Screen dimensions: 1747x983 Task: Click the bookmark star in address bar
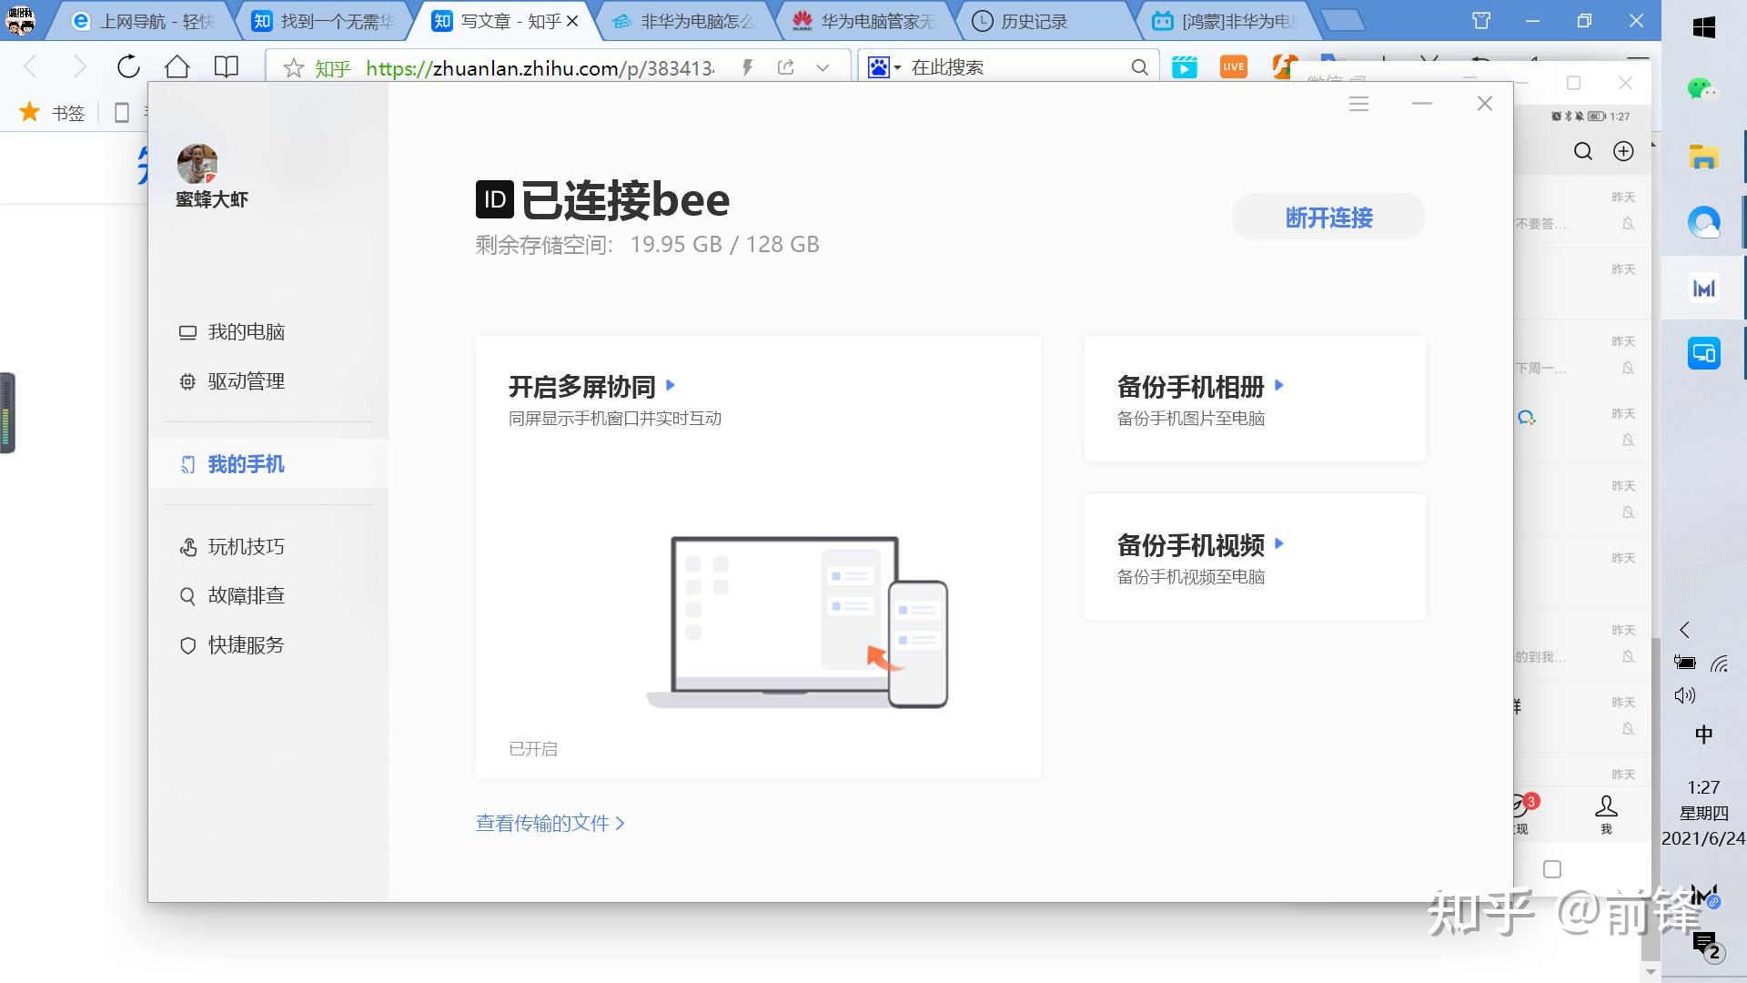[293, 67]
